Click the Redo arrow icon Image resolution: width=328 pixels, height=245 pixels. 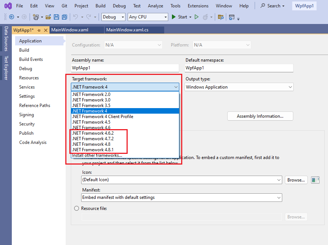pyautogui.click(x=89, y=17)
